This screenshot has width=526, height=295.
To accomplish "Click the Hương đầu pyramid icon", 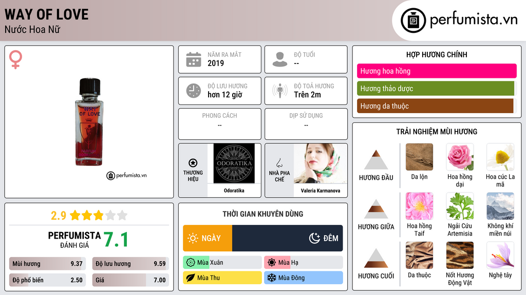I will click(376, 160).
